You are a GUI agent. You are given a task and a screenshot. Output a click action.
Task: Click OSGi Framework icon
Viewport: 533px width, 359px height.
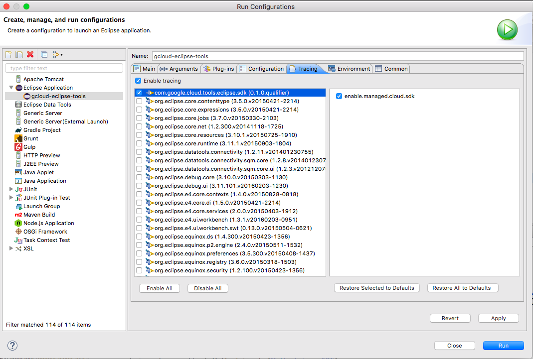pos(18,232)
